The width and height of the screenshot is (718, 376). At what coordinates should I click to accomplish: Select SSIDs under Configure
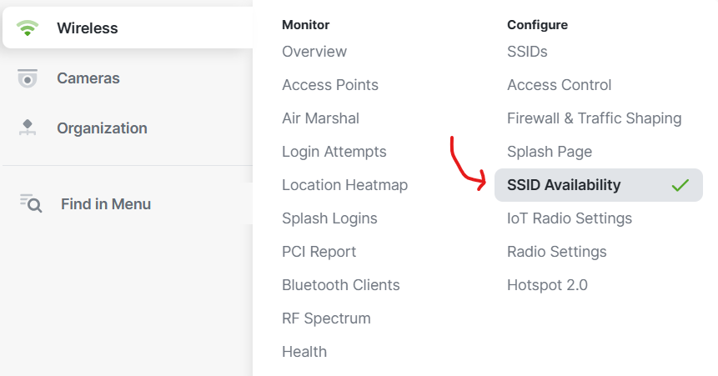pyautogui.click(x=527, y=52)
